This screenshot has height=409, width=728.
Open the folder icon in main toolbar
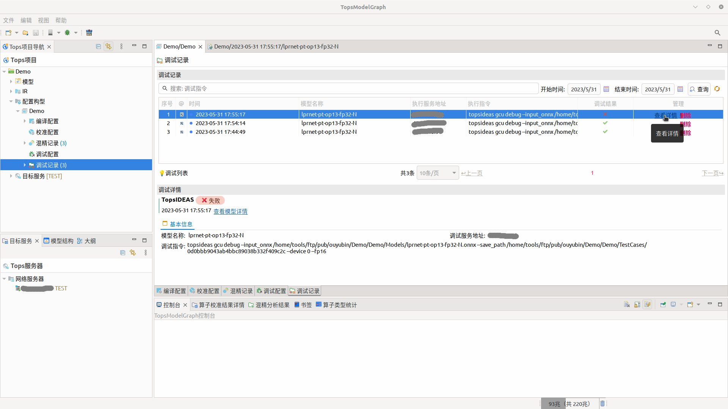tap(25, 33)
